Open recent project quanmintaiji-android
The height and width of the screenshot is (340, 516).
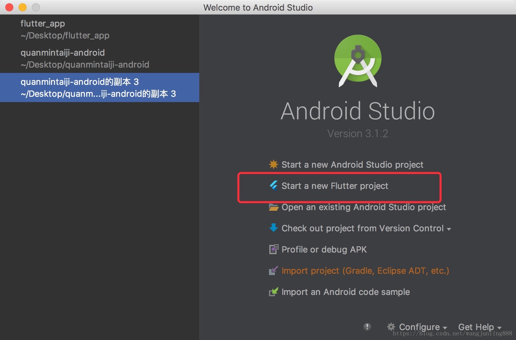[100, 58]
